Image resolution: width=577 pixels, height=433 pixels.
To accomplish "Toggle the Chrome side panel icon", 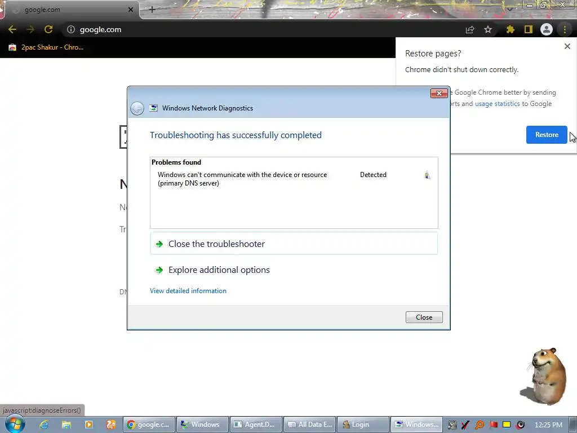I will [529, 29].
